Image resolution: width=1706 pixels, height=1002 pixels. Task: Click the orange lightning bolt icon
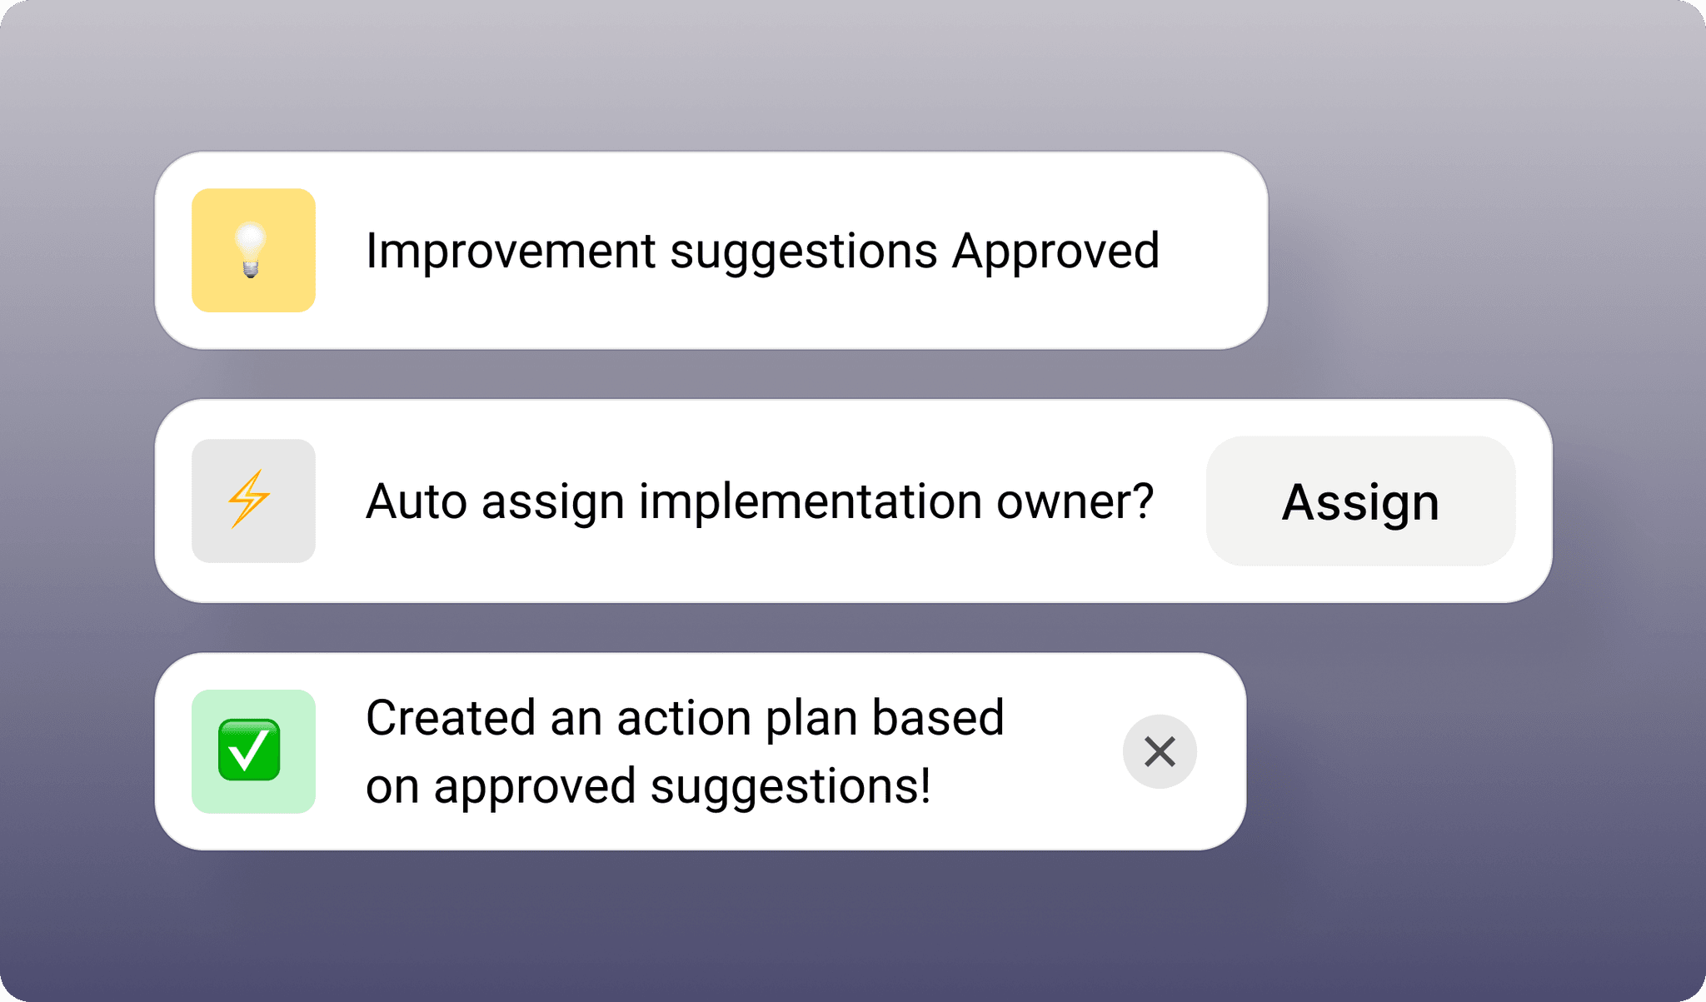(249, 499)
